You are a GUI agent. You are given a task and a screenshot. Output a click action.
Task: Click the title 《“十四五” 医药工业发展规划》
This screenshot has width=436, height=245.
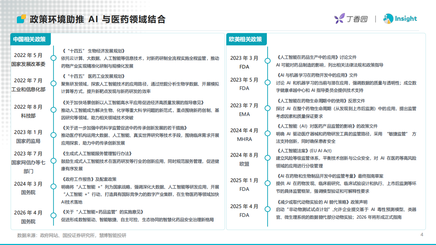[x=93, y=76]
